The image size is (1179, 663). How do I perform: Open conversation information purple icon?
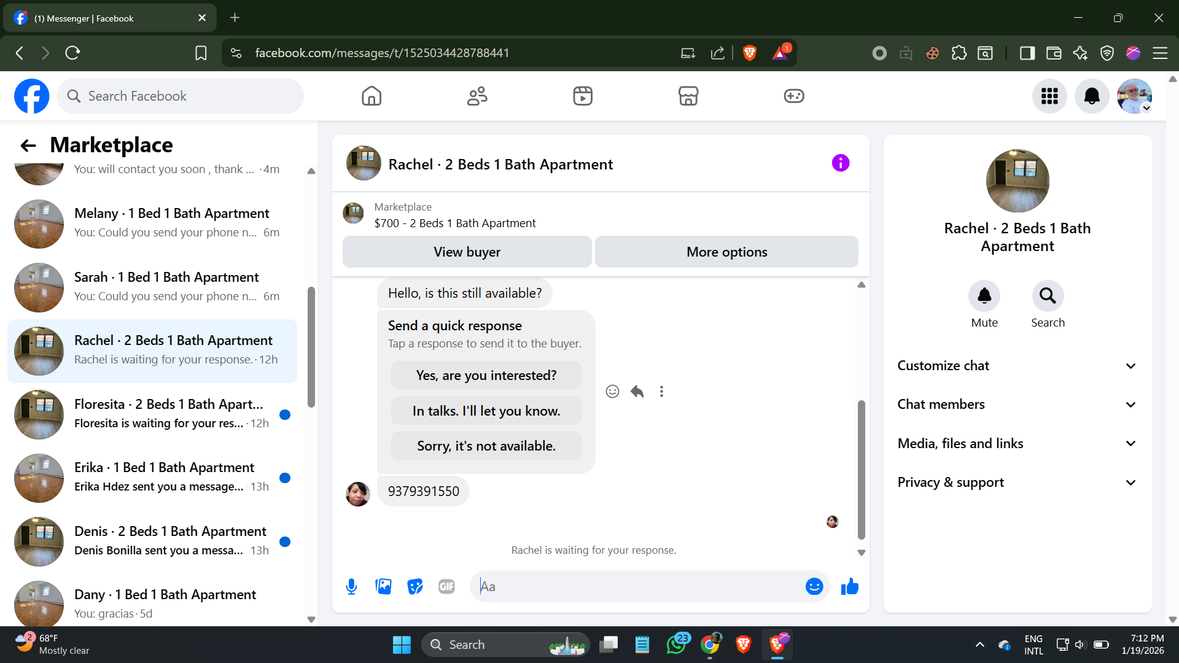(840, 163)
